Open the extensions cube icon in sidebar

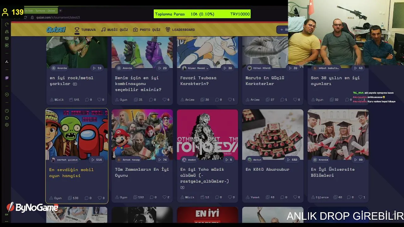click(7, 118)
